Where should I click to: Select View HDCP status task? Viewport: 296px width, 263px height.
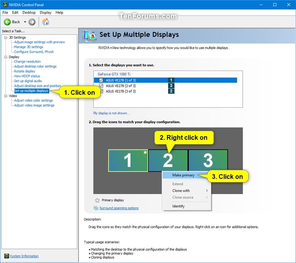point(27,76)
